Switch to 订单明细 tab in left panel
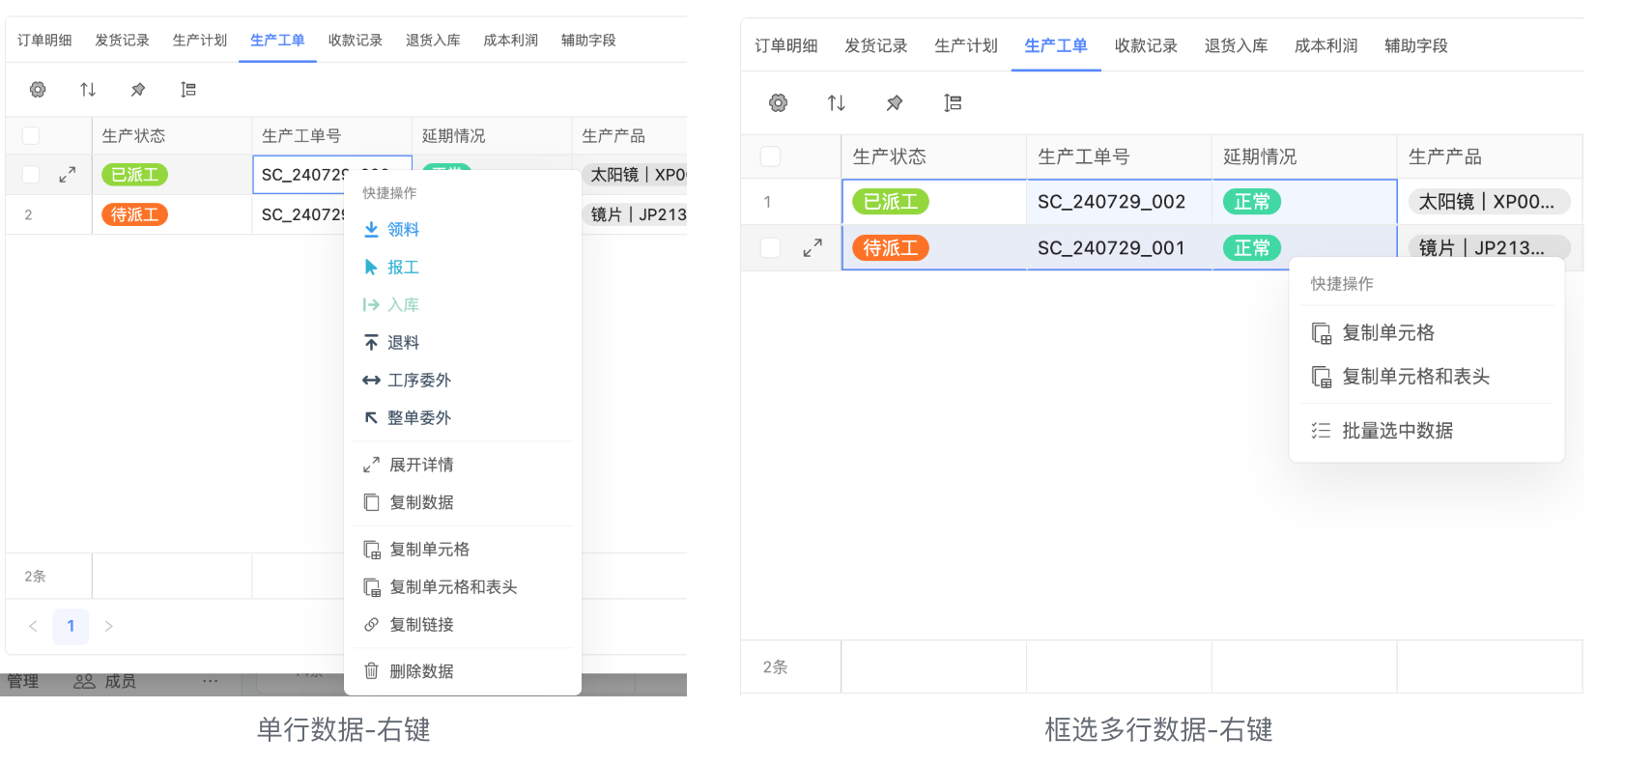The width and height of the screenshot is (1625, 765). click(44, 41)
